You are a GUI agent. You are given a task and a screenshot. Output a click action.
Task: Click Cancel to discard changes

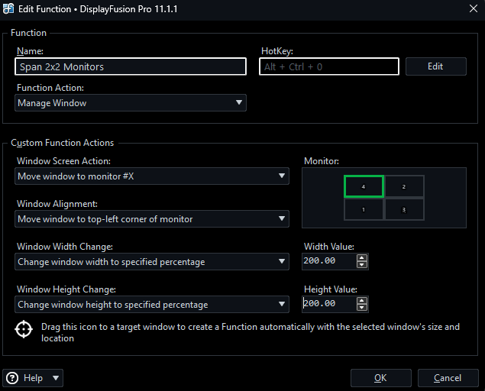[x=448, y=378]
